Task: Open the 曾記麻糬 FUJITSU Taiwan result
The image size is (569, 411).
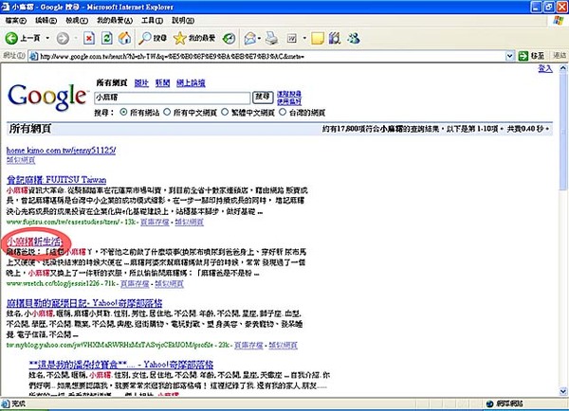Action: coord(56,179)
